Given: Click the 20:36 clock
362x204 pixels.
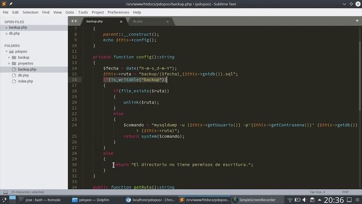Looking at the screenshot, I should tap(334, 200).
